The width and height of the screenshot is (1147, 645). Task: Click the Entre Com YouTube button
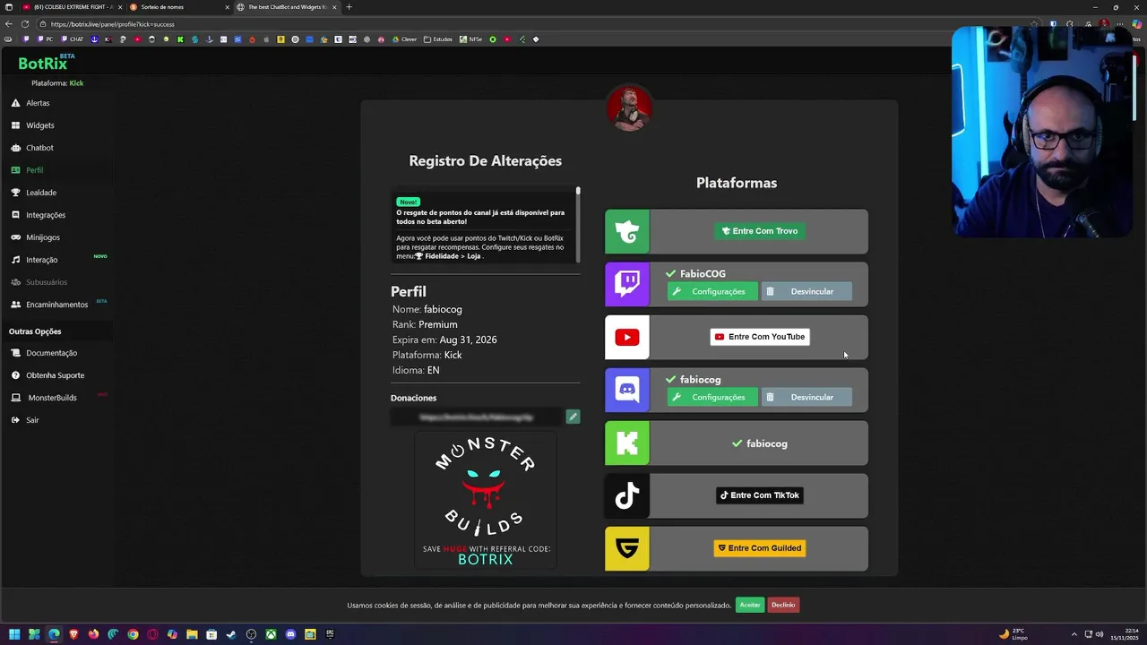point(760,337)
